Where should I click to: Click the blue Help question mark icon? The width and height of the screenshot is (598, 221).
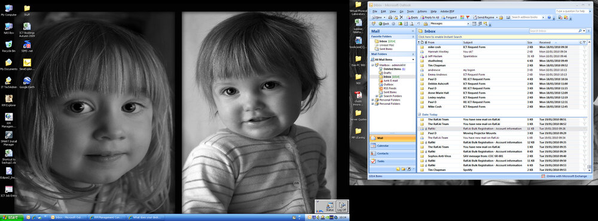(549, 17)
